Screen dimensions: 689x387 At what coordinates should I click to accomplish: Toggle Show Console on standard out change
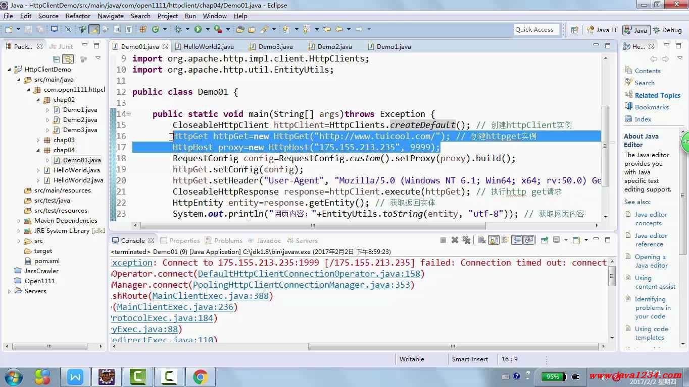tap(517, 240)
